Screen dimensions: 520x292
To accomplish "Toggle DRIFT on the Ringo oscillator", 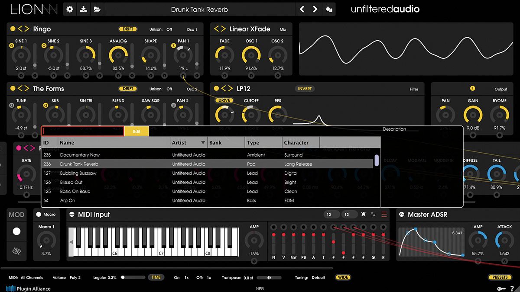I will click(x=128, y=29).
